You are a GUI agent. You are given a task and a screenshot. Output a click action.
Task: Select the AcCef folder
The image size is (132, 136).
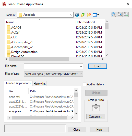(x=13, y=33)
